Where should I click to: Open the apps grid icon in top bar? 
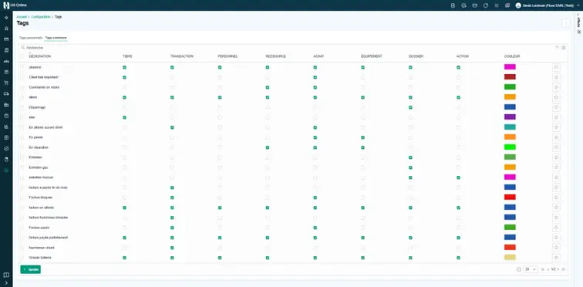497,5
